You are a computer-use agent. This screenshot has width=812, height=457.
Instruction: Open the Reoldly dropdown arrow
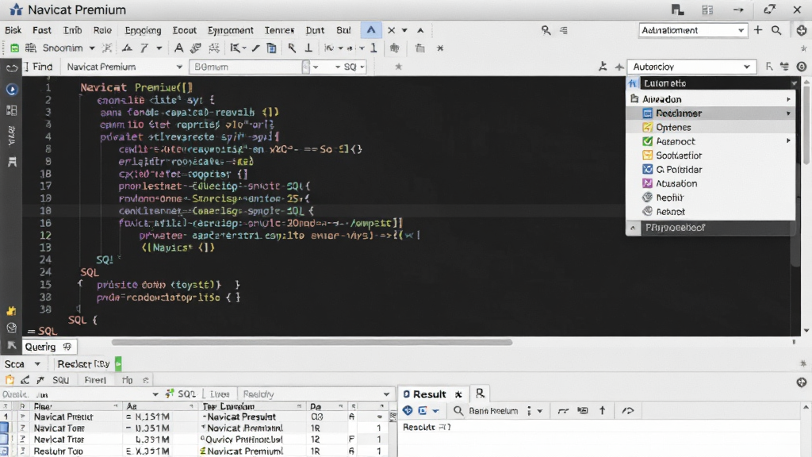click(x=386, y=394)
